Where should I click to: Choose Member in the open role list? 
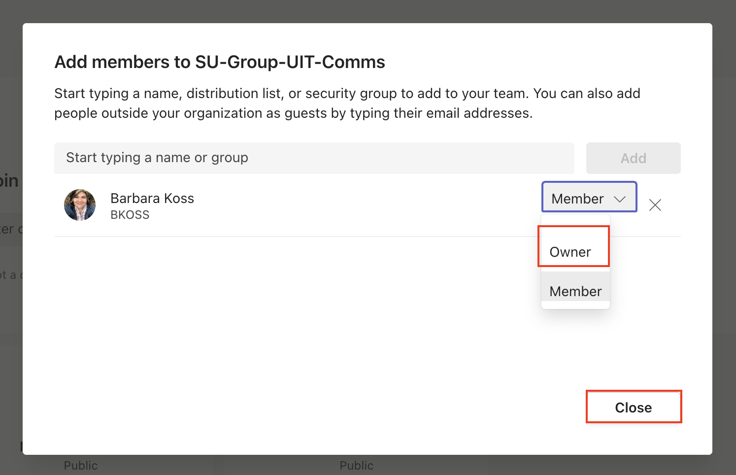(575, 291)
